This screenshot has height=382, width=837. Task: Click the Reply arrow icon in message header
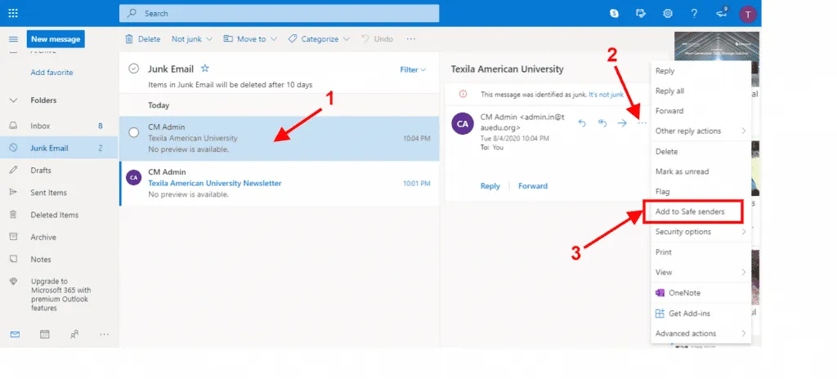[582, 123]
